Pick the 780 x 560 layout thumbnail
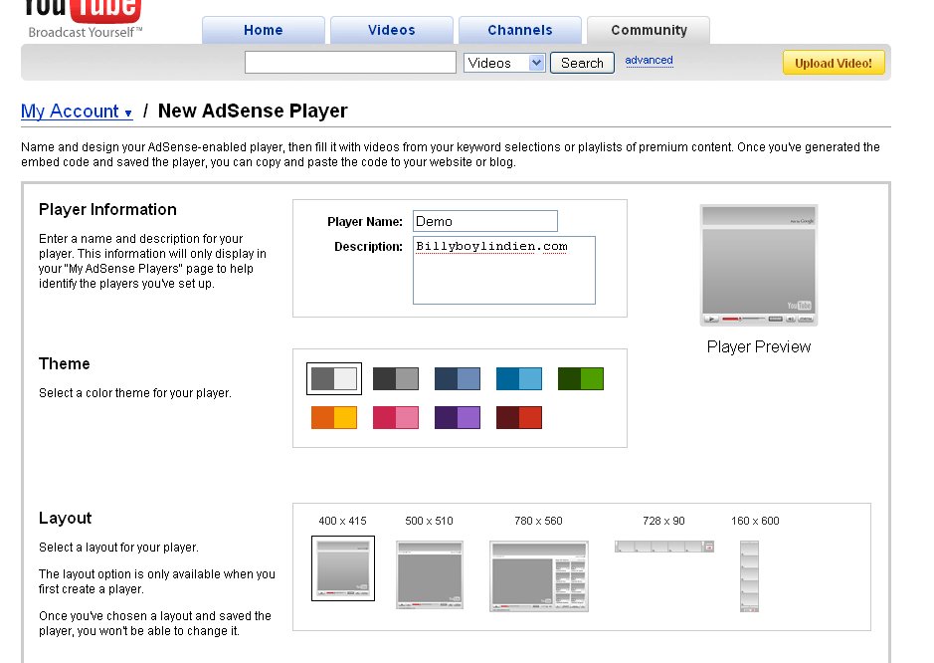 point(539,576)
